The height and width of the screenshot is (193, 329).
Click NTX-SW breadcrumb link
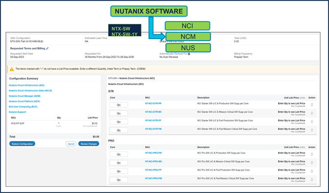point(113,78)
